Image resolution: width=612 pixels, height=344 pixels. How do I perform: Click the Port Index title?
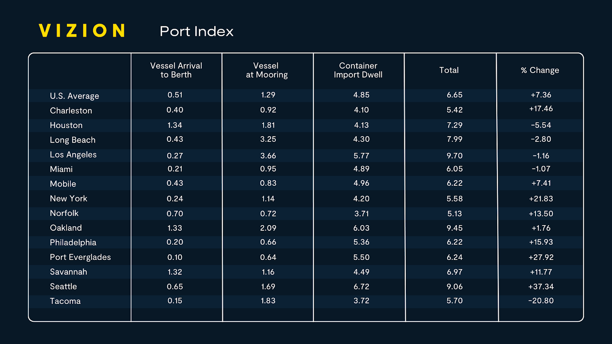coord(196,31)
